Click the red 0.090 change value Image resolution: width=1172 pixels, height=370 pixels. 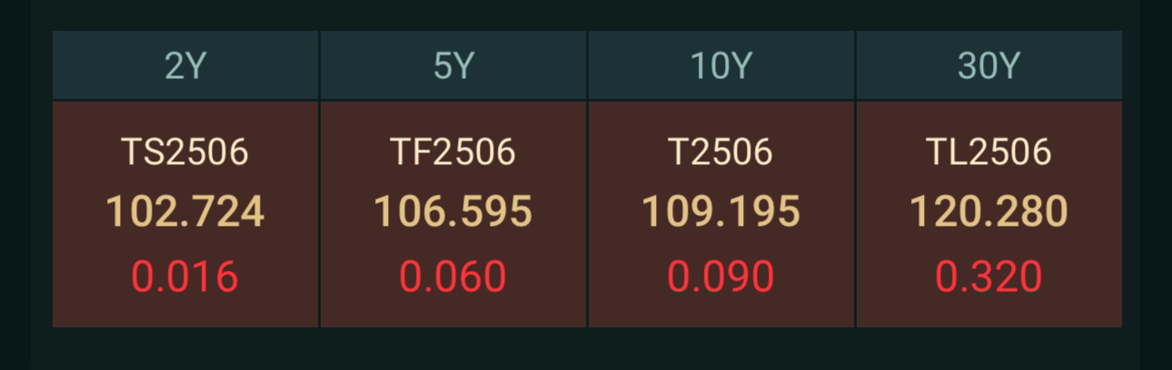click(721, 276)
